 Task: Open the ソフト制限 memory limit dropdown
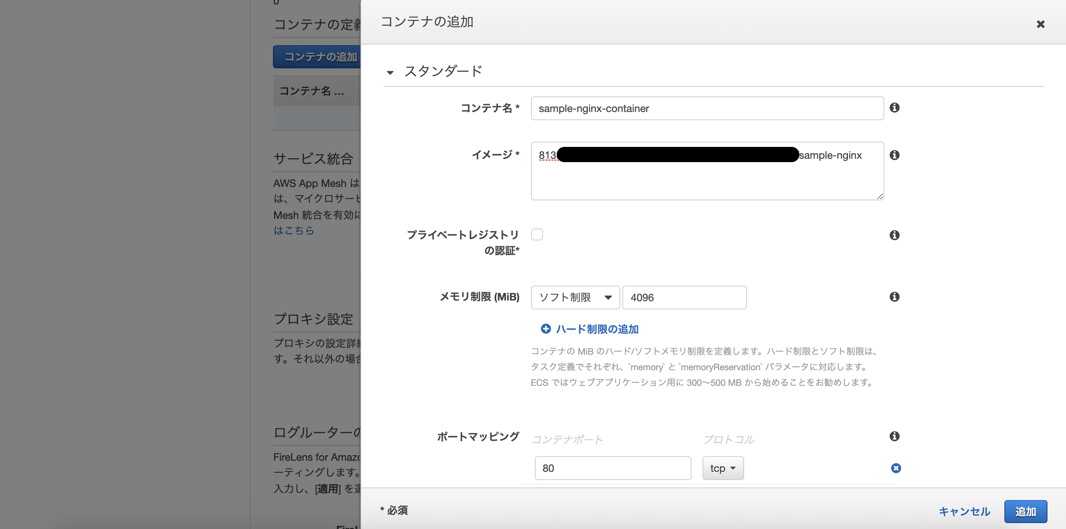coord(575,297)
